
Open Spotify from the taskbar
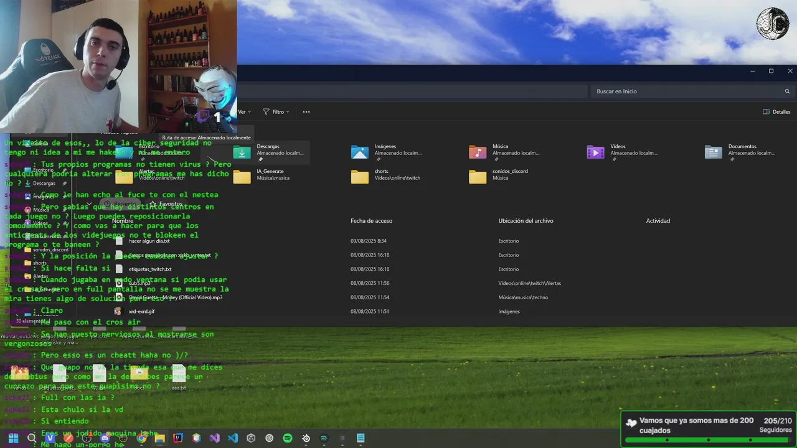click(x=288, y=438)
